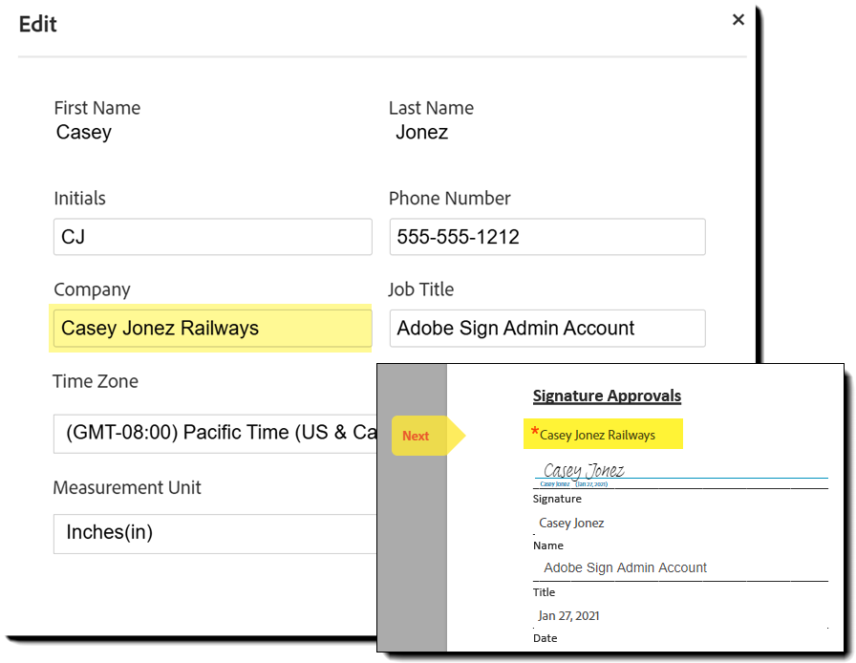Click the Phone Number label

coord(449,199)
